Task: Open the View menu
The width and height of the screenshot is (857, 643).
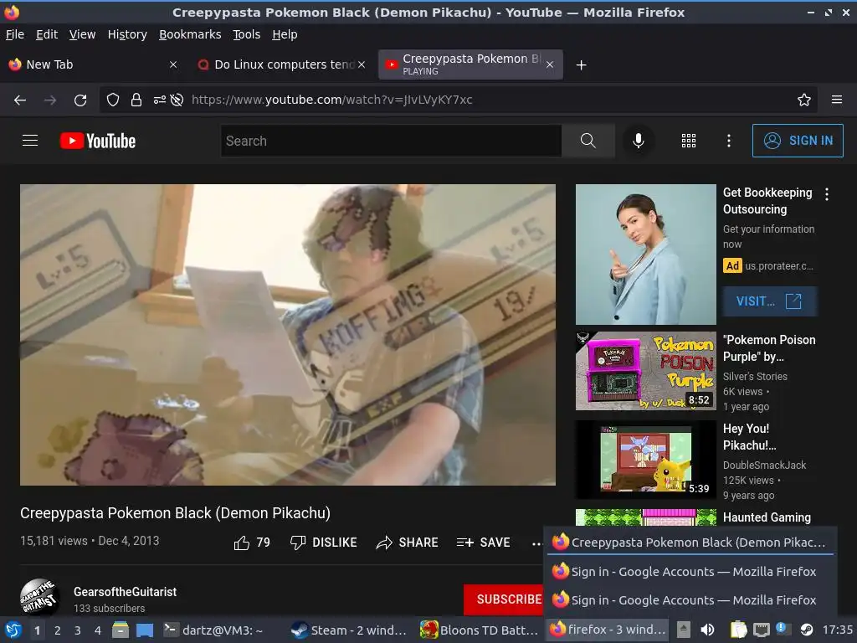Action: point(83,34)
